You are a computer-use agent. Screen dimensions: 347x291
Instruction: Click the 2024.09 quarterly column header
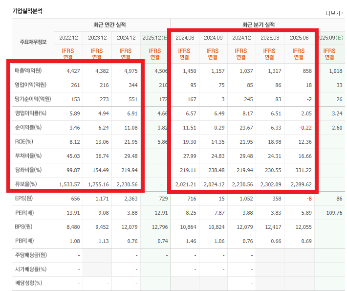coord(213,38)
